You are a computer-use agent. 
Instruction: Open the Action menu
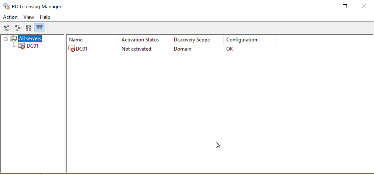[10, 17]
